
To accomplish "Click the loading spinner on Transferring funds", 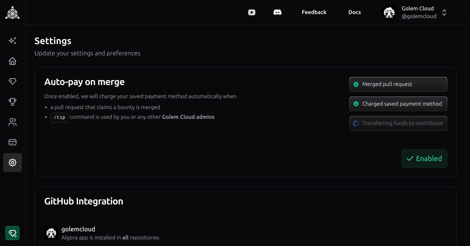I will coord(356,123).
